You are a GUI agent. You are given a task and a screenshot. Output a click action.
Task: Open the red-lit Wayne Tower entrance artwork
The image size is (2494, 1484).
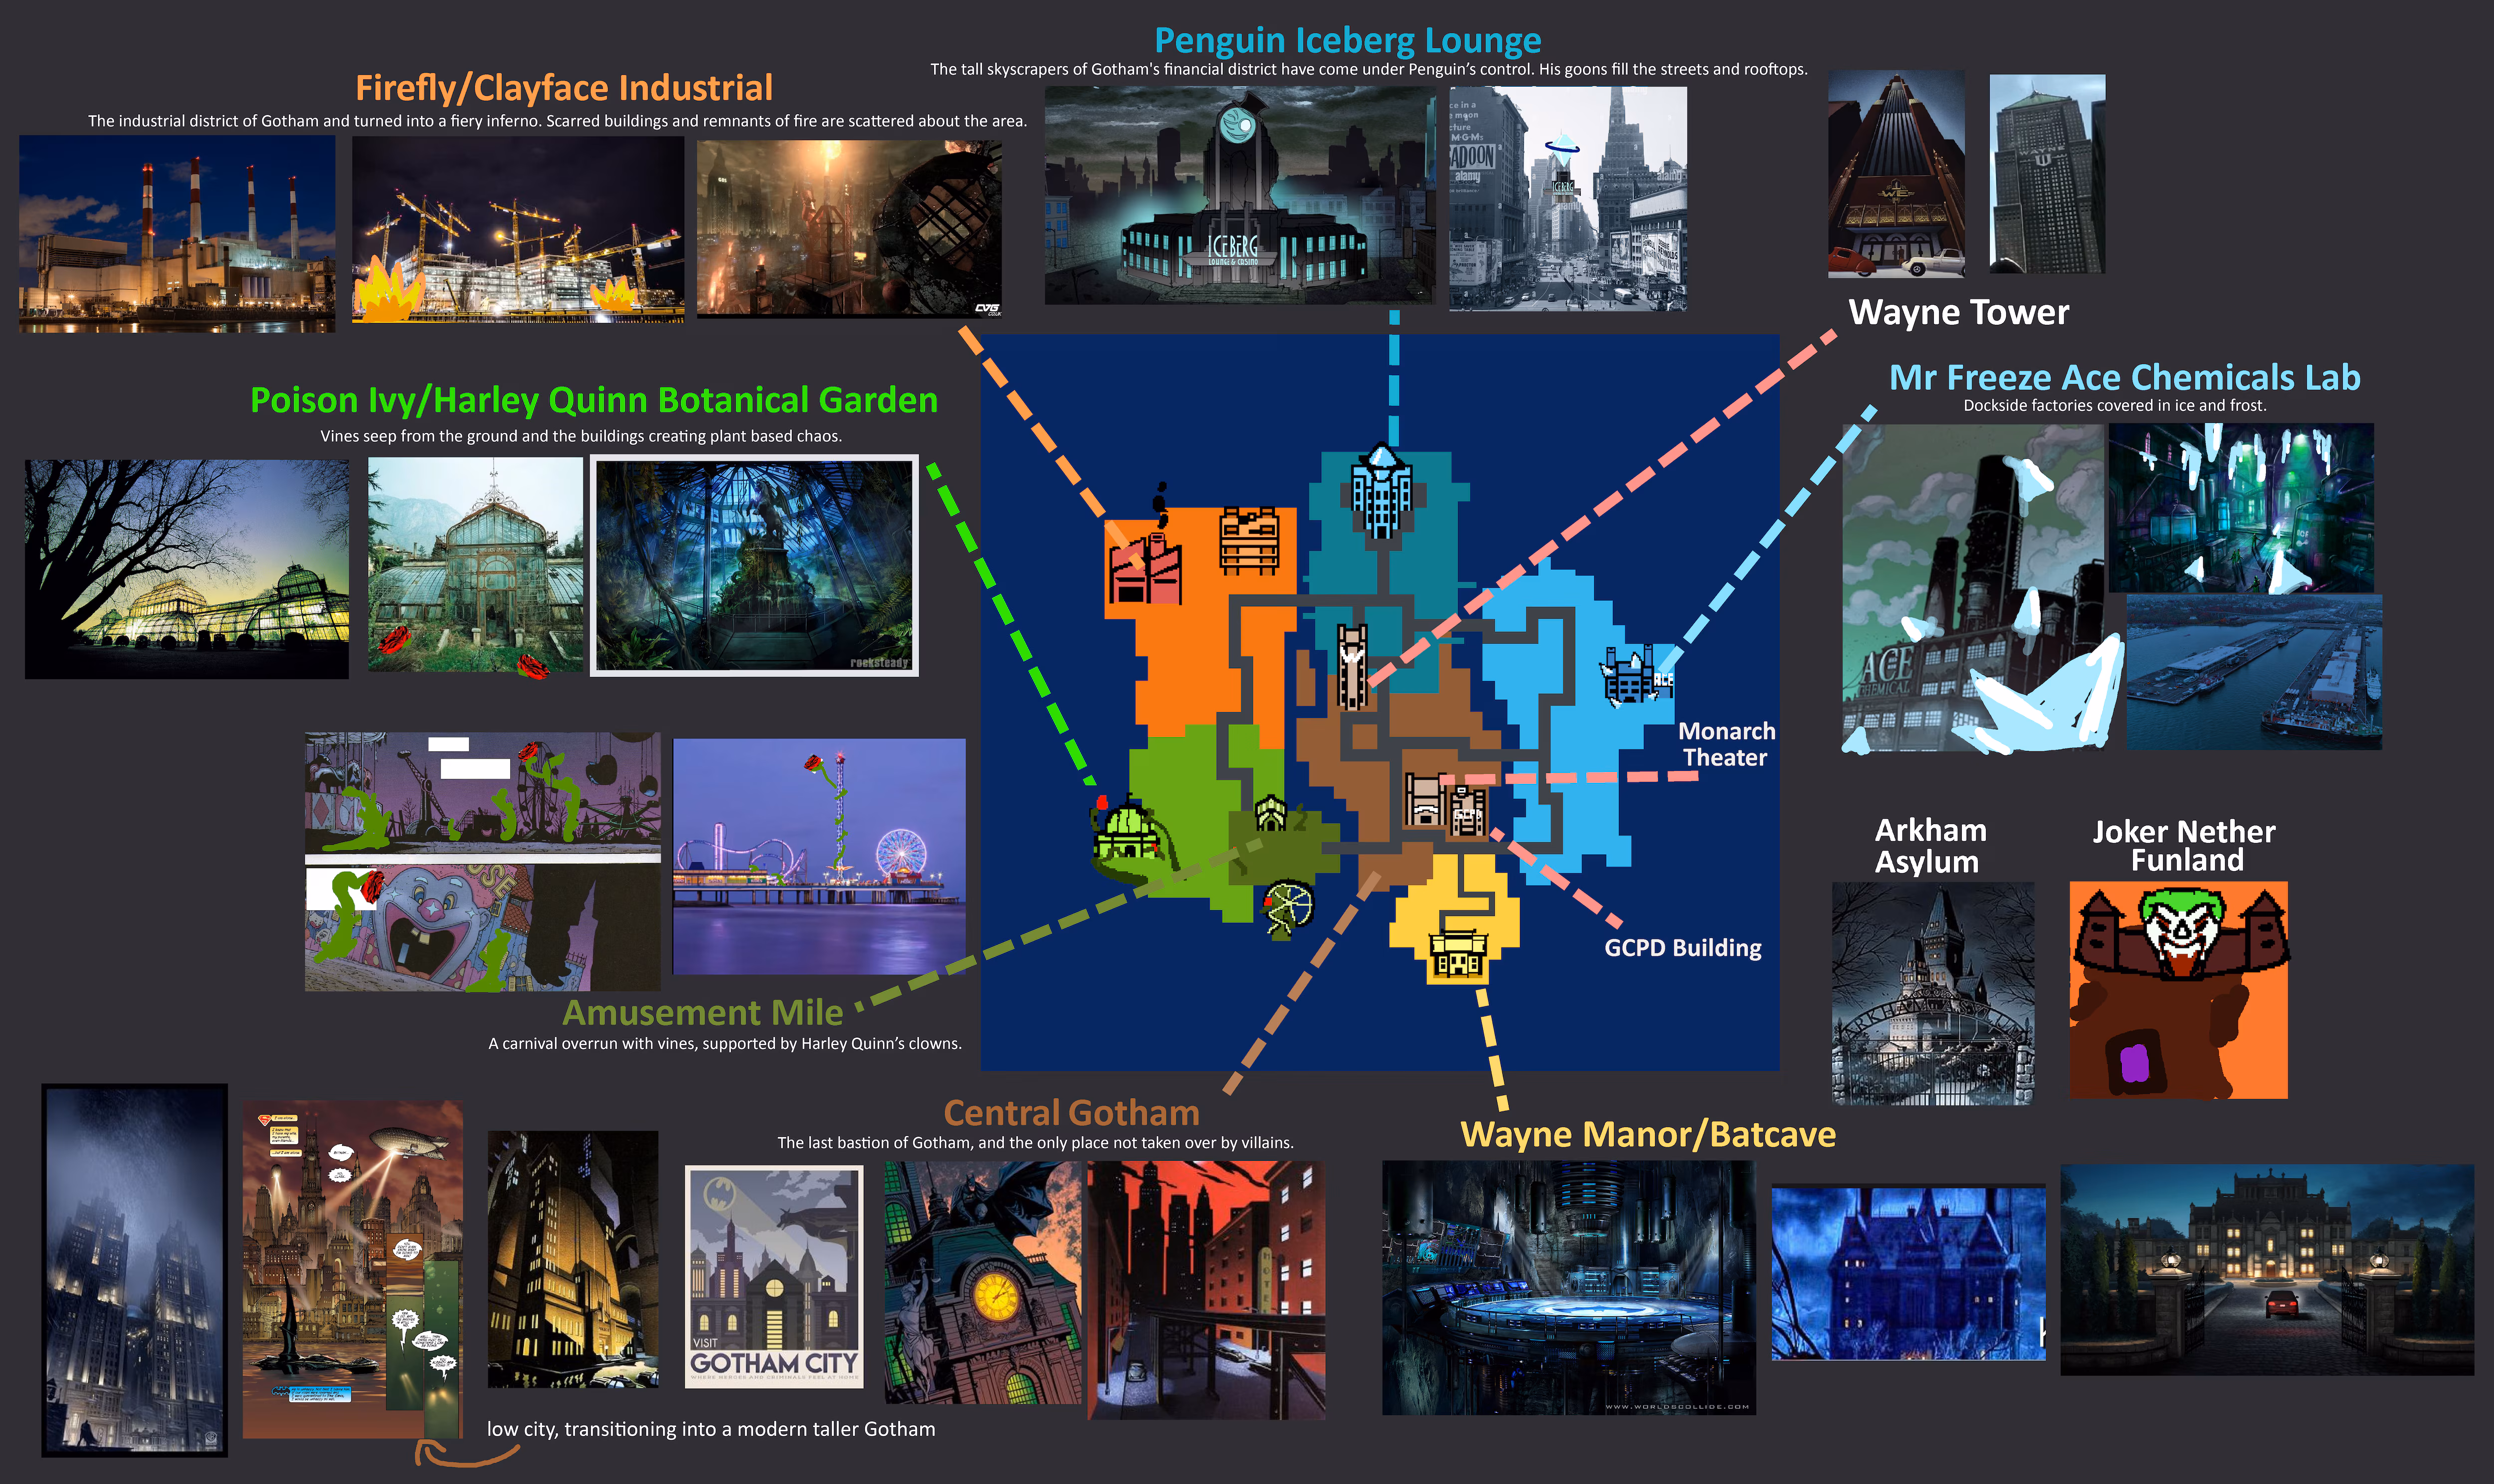click(x=1896, y=174)
